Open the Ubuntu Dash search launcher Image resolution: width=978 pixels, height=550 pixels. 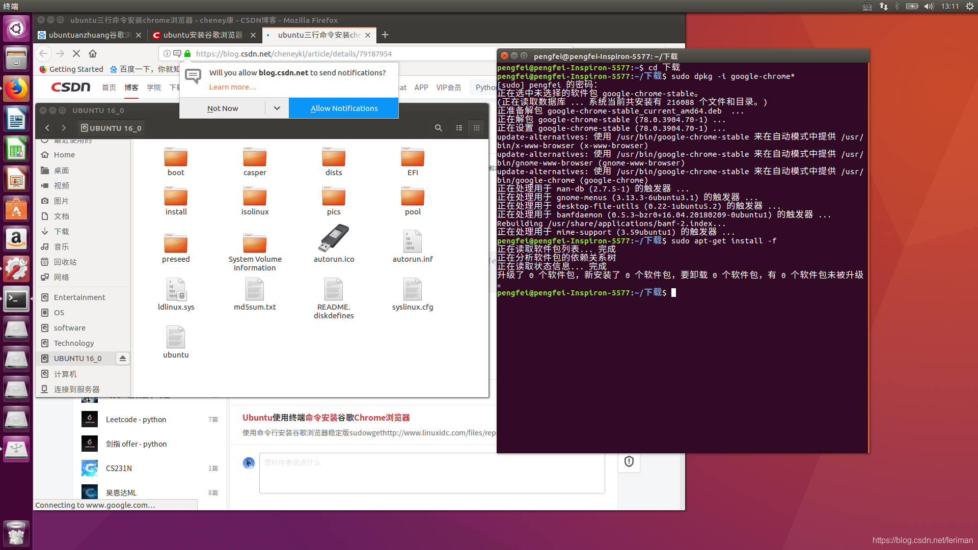tap(16, 29)
